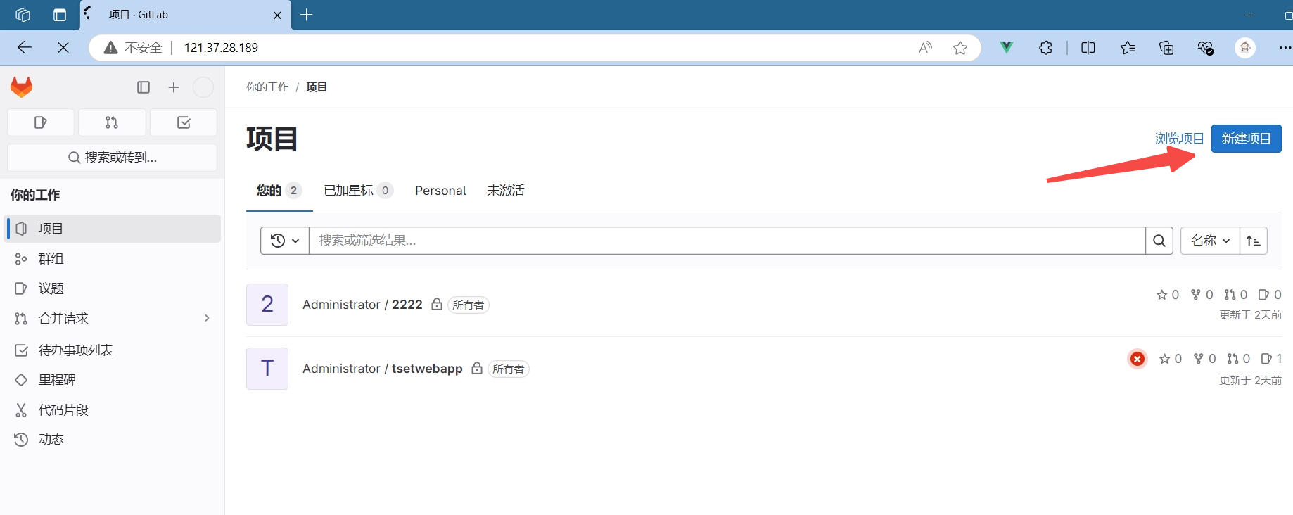This screenshot has width=1293, height=515.
Task: Click the 项目 breadcrumb item
Action: pos(317,87)
